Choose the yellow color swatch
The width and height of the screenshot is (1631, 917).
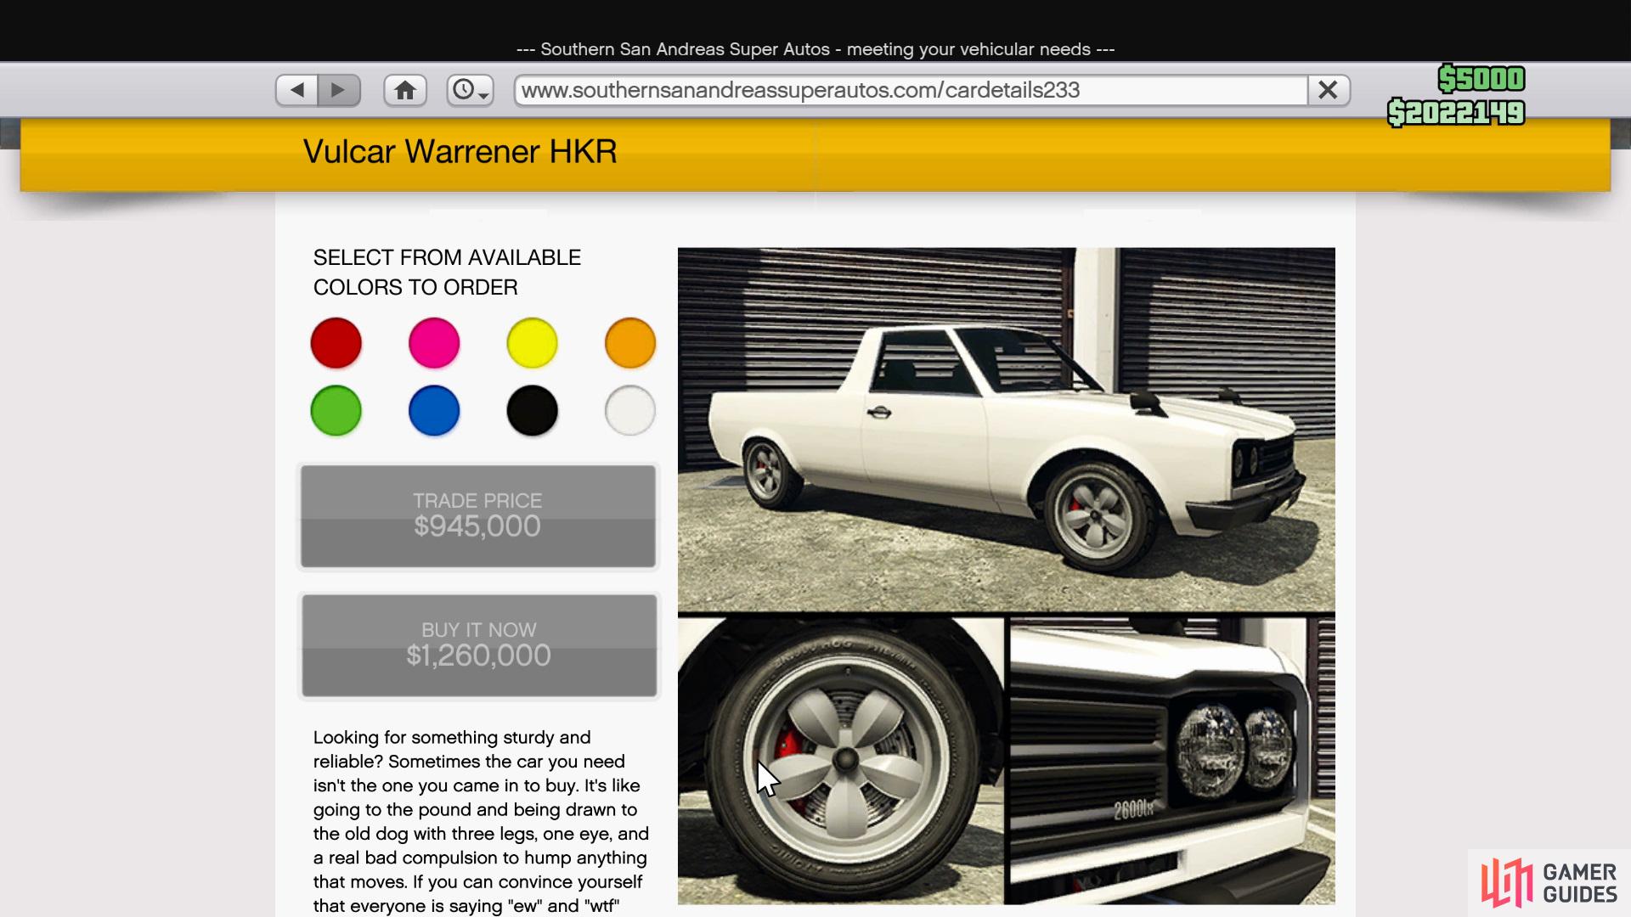pos(533,343)
